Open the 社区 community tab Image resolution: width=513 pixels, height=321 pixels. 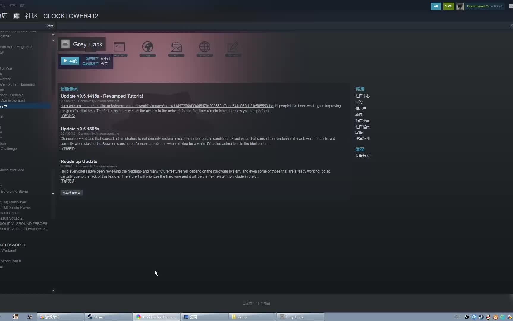[32, 16]
